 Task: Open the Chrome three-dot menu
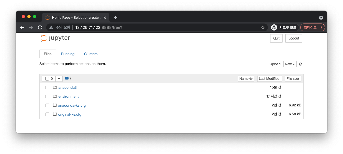pyautogui.click(x=322, y=27)
